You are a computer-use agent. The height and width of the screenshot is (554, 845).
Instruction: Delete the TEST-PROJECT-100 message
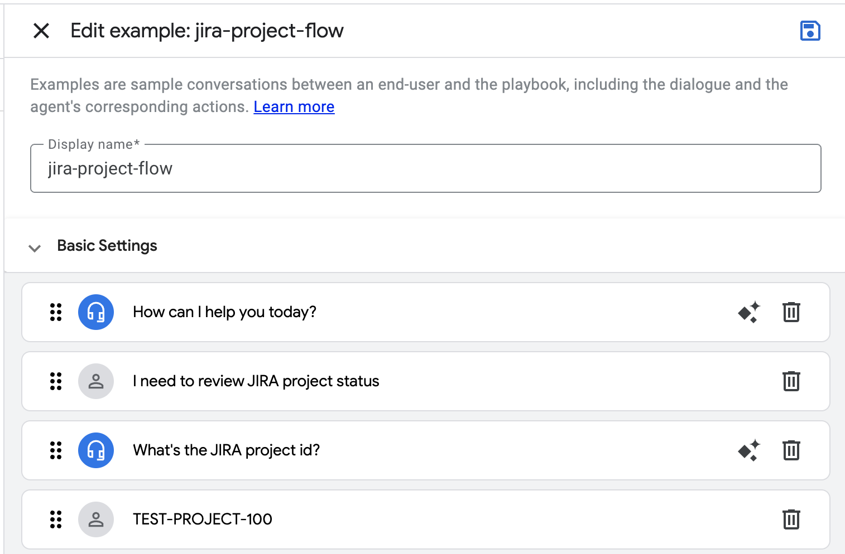click(791, 519)
